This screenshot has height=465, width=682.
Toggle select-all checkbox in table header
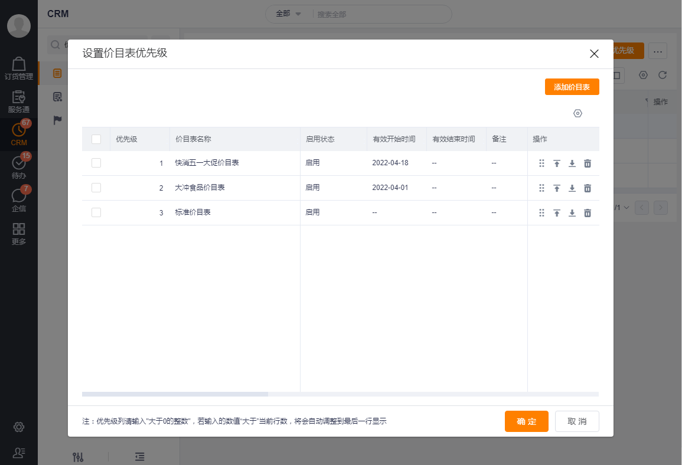click(96, 139)
